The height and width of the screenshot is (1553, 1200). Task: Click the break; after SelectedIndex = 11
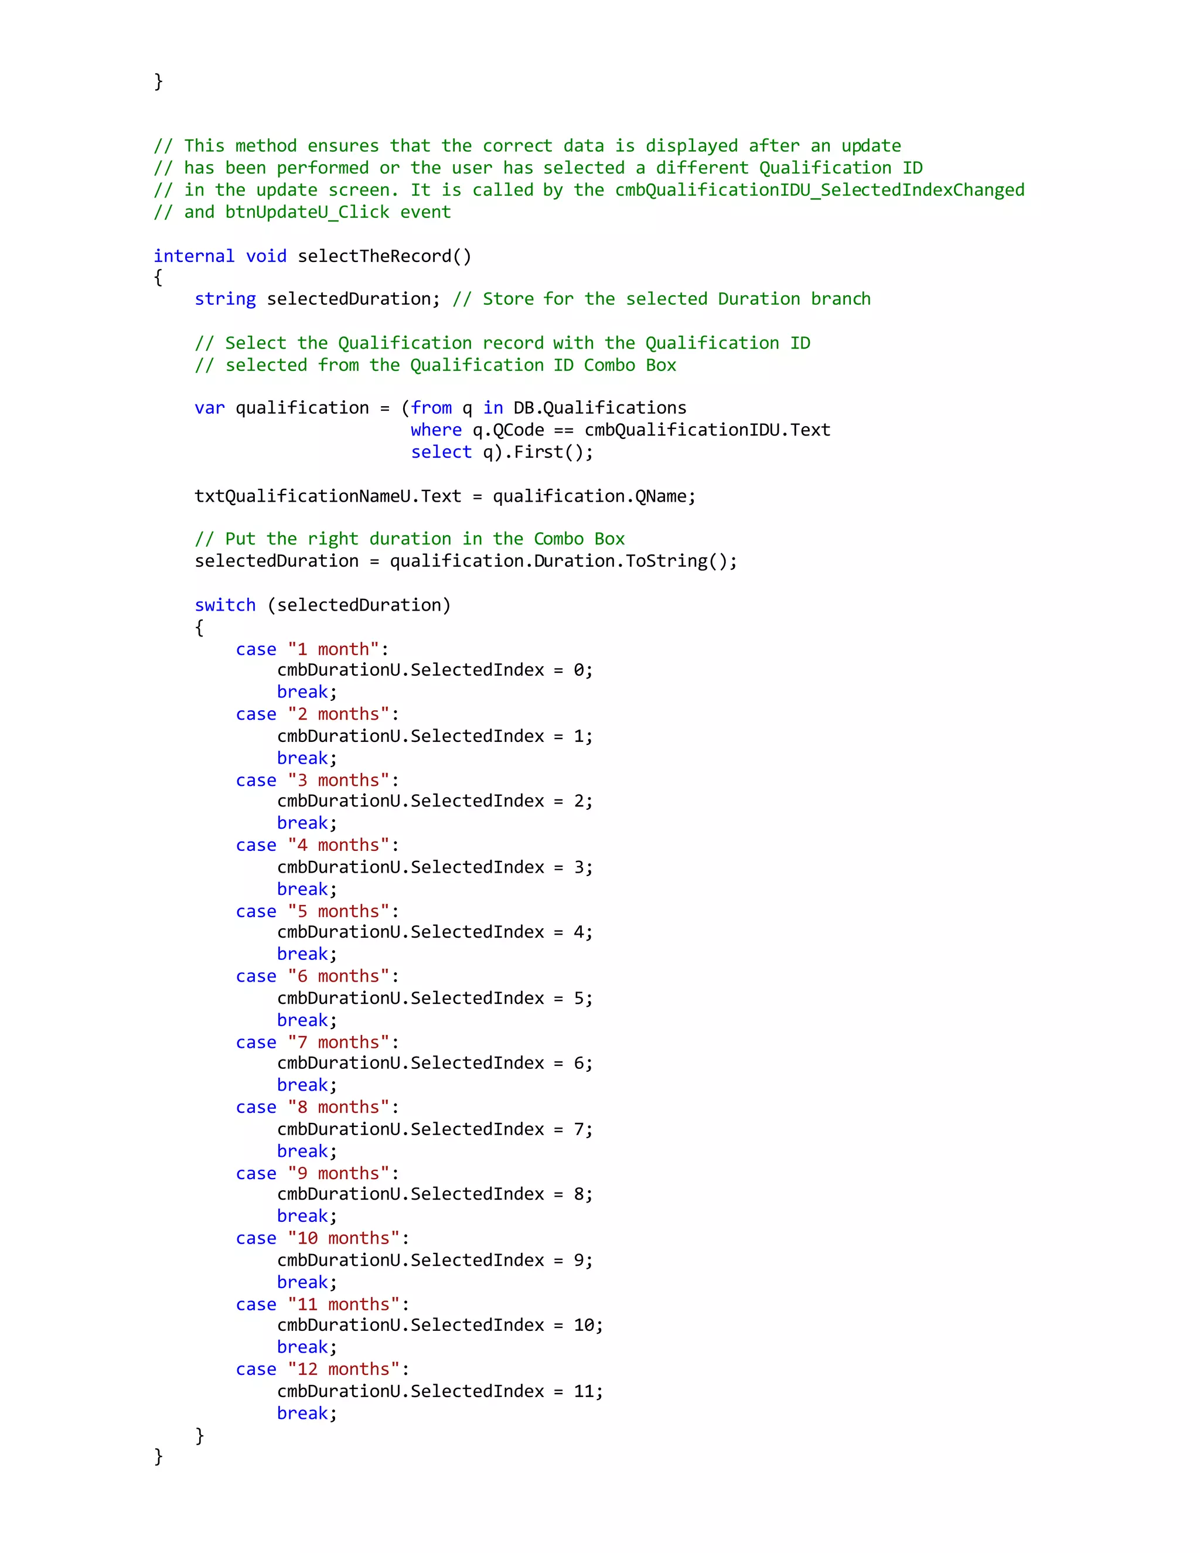[307, 1412]
